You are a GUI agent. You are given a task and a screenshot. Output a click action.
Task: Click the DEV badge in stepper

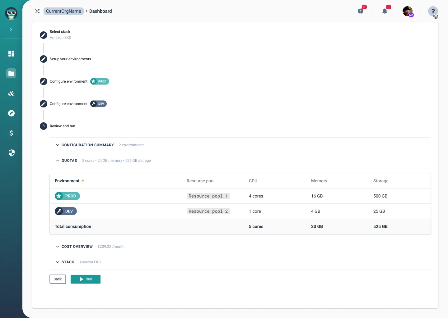point(98,104)
